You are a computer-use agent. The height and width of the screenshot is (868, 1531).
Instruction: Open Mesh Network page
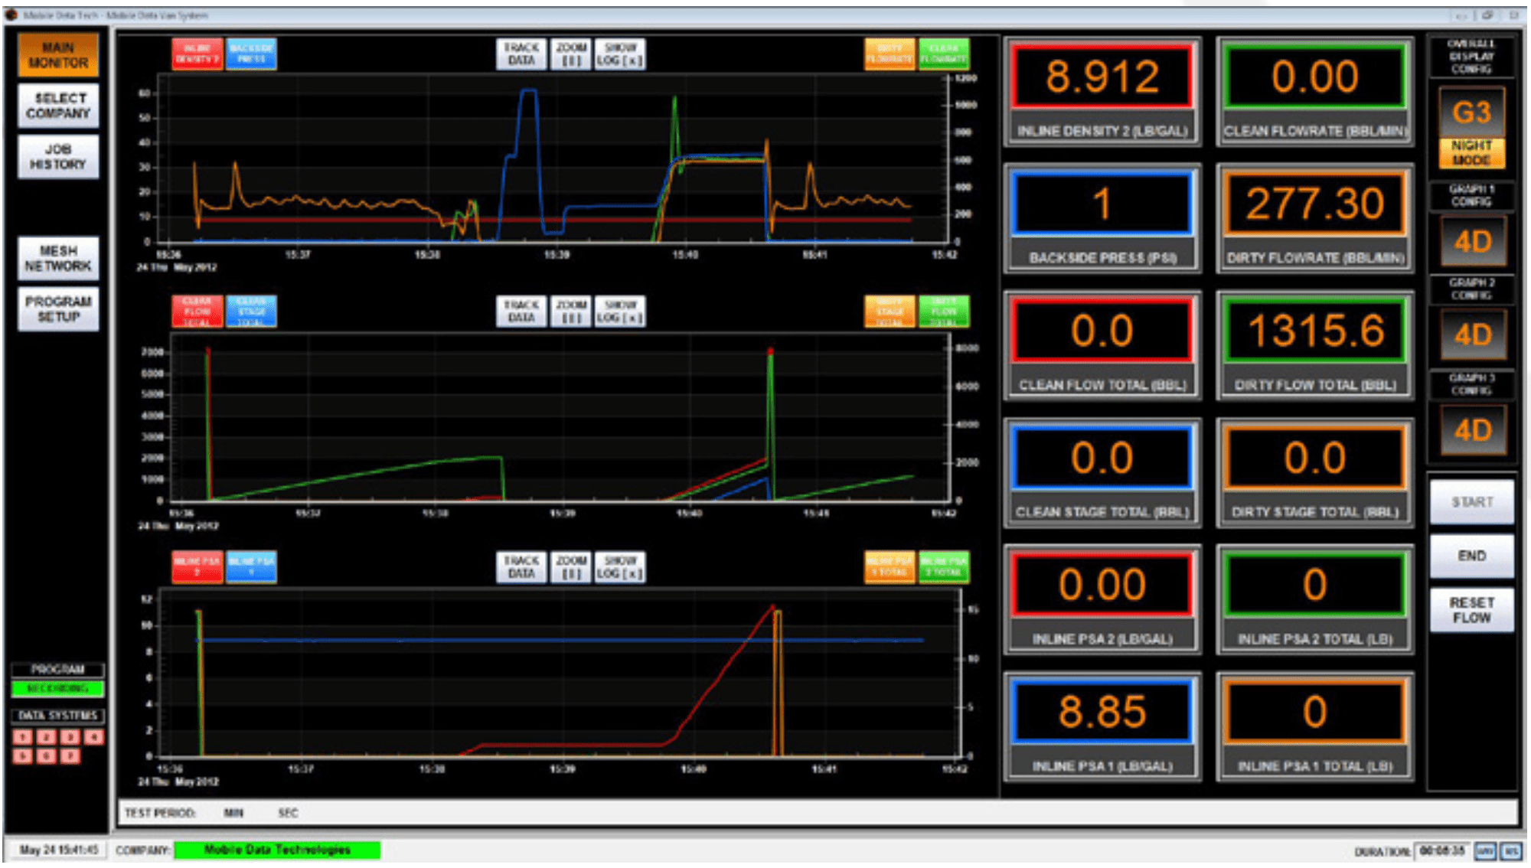58,258
